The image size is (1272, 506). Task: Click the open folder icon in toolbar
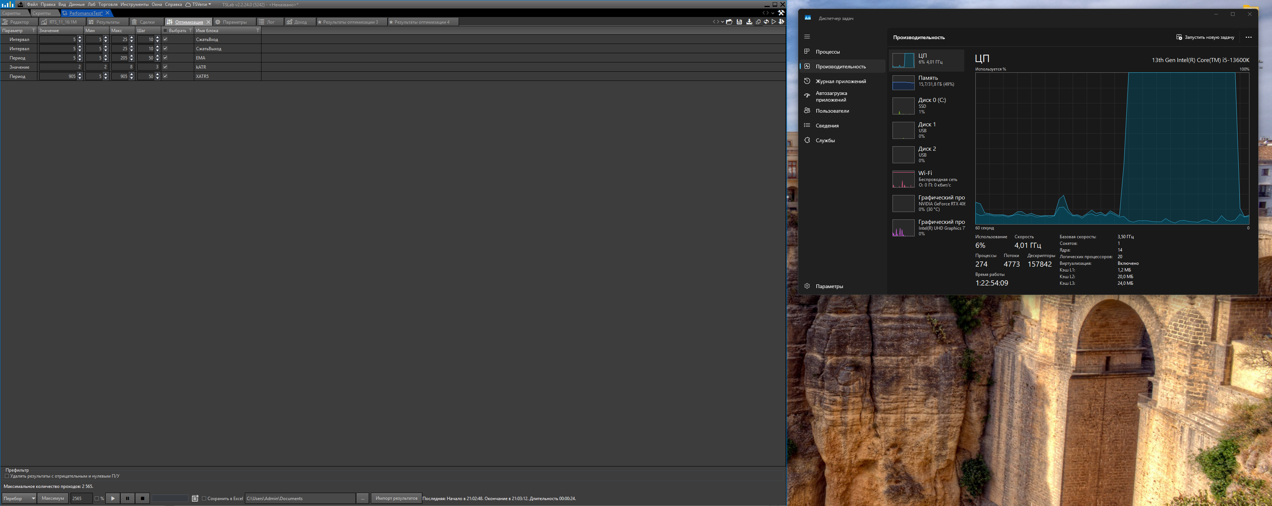pyautogui.click(x=729, y=22)
